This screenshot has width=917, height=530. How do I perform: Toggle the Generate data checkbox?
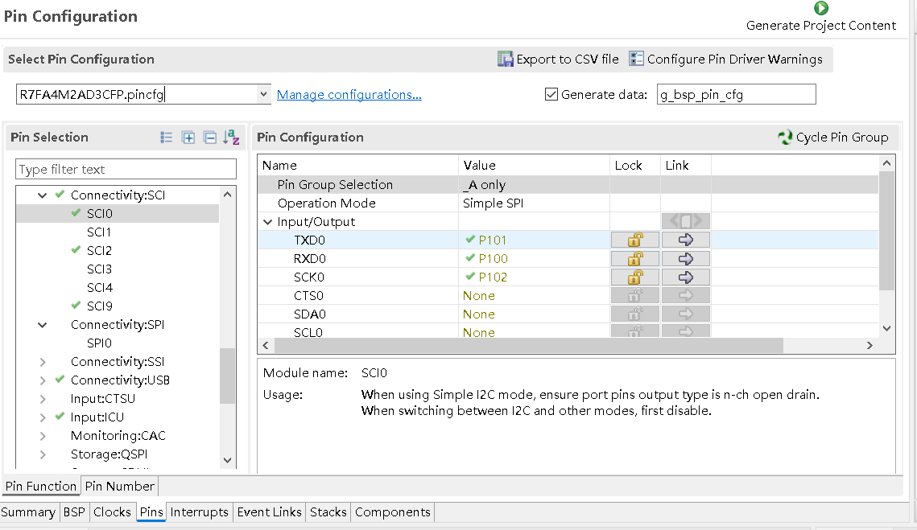pyautogui.click(x=551, y=94)
